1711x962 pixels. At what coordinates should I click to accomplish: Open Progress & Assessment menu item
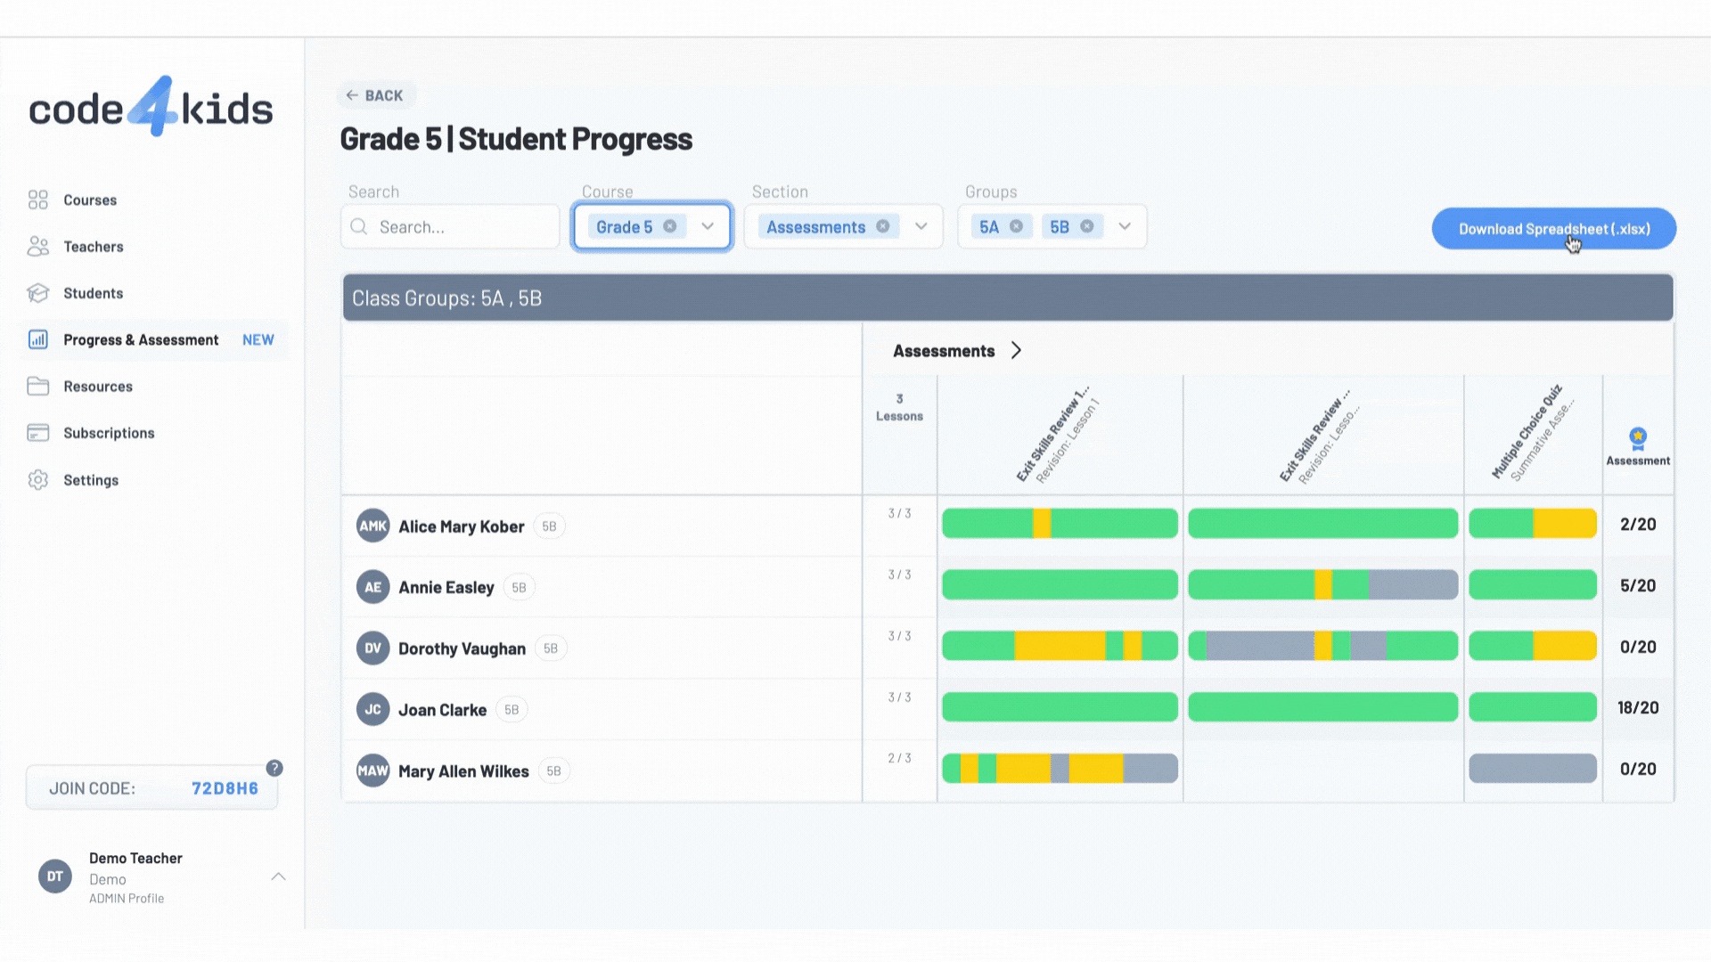[141, 339]
